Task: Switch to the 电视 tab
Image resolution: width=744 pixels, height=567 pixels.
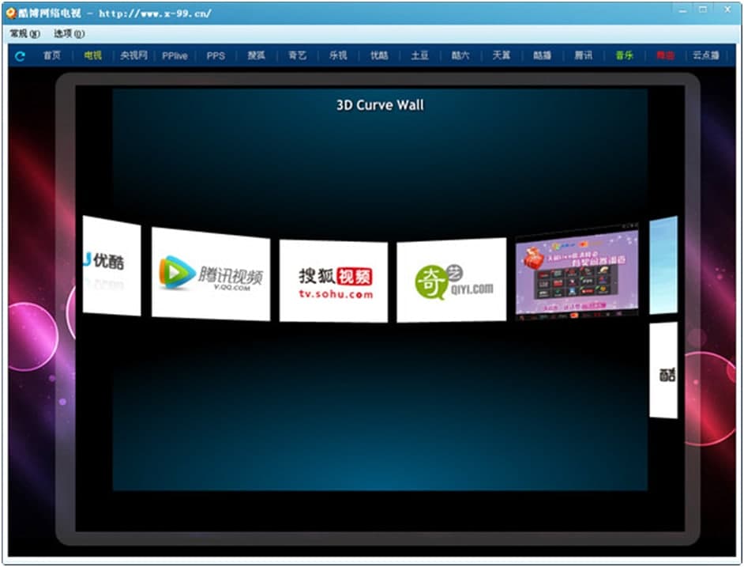Action: [x=92, y=55]
